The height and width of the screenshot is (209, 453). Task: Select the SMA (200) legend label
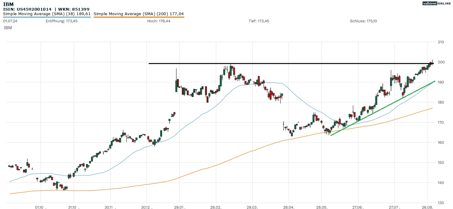(139, 14)
